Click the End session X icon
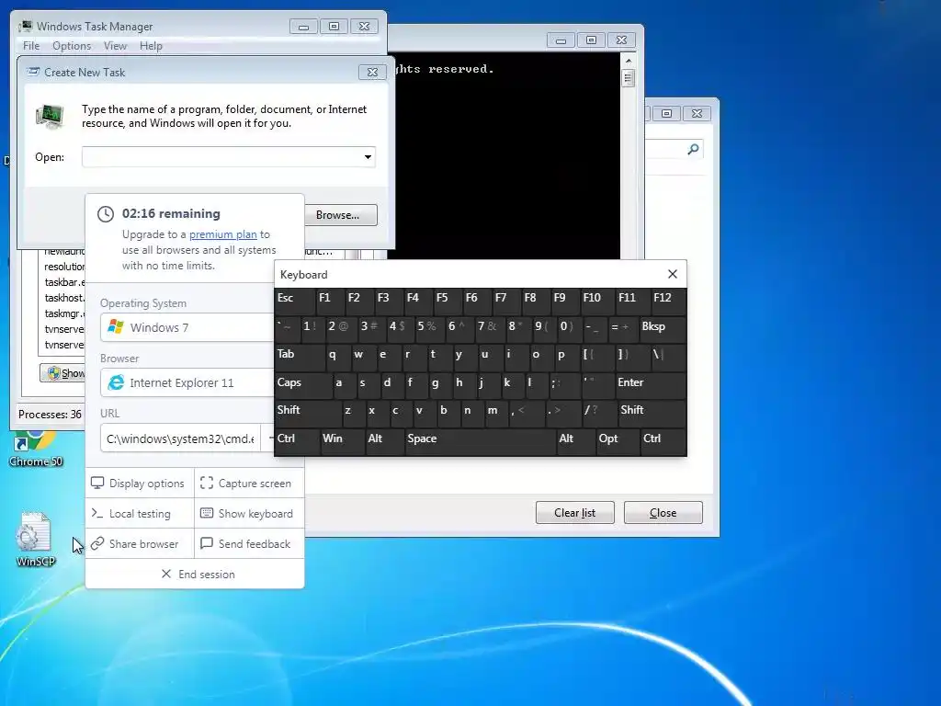This screenshot has width=941, height=706. [166, 574]
